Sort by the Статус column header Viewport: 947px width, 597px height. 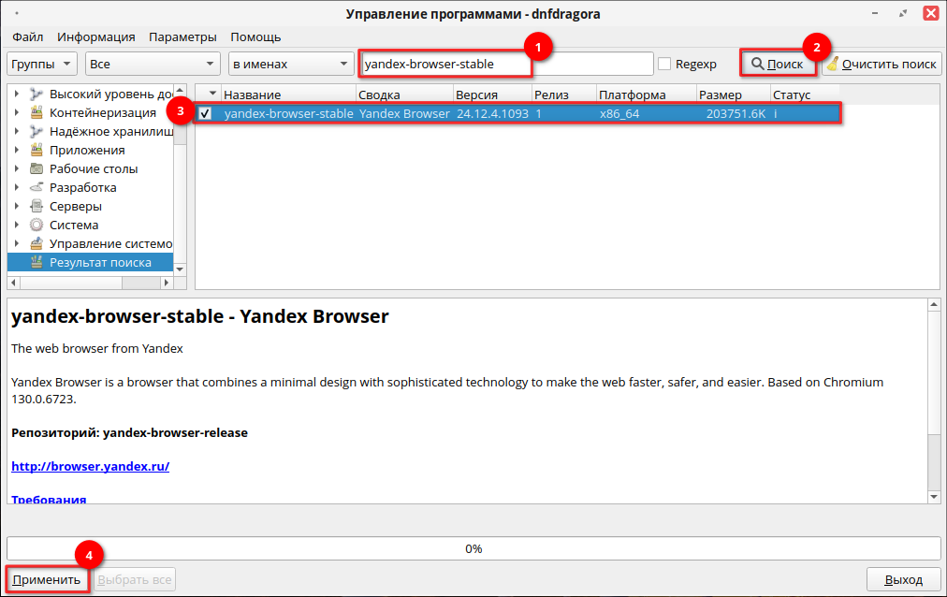pos(805,95)
